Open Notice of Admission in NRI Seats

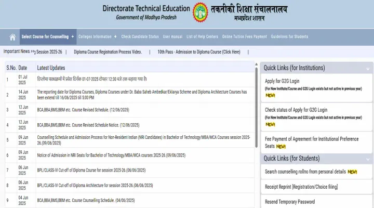pos(111,155)
